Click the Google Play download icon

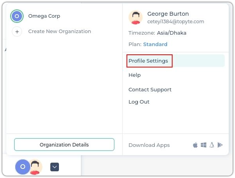[220, 145]
